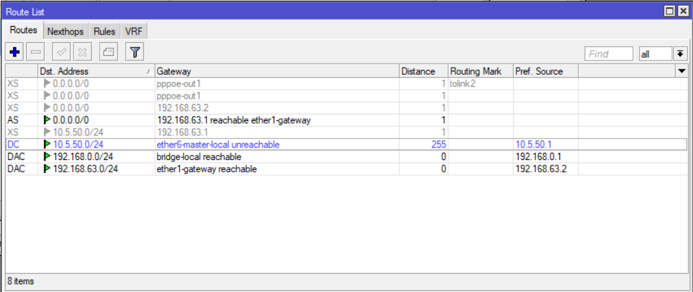Click the green flag icon of AS 0.0.0.0/0
The height and width of the screenshot is (292, 693).
tap(46, 120)
